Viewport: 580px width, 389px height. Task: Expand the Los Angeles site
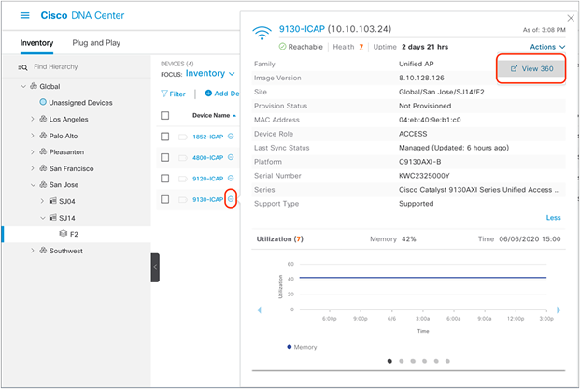33,119
